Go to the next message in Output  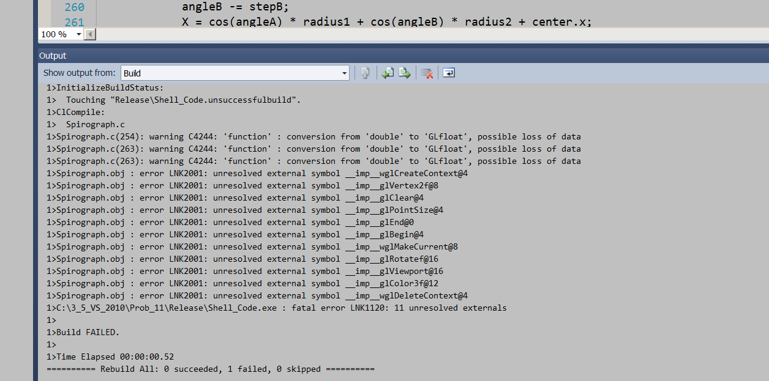(404, 73)
